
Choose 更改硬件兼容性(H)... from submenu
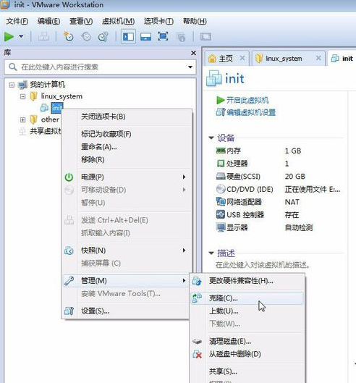[247, 281]
